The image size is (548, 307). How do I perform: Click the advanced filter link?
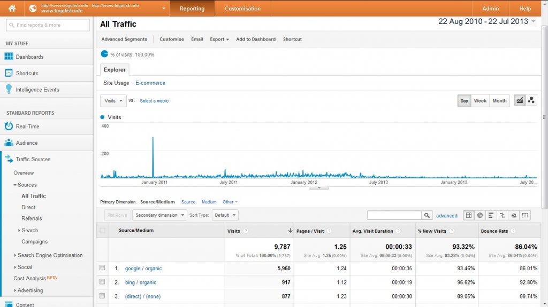click(446, 216)
